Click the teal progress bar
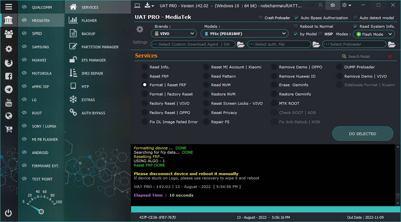Image resolution: width=401 pixels, height=222 pixels. click(265, 209)
